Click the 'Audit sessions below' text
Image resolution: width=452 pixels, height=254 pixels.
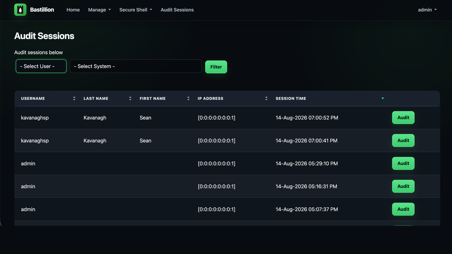pos(38,52)
